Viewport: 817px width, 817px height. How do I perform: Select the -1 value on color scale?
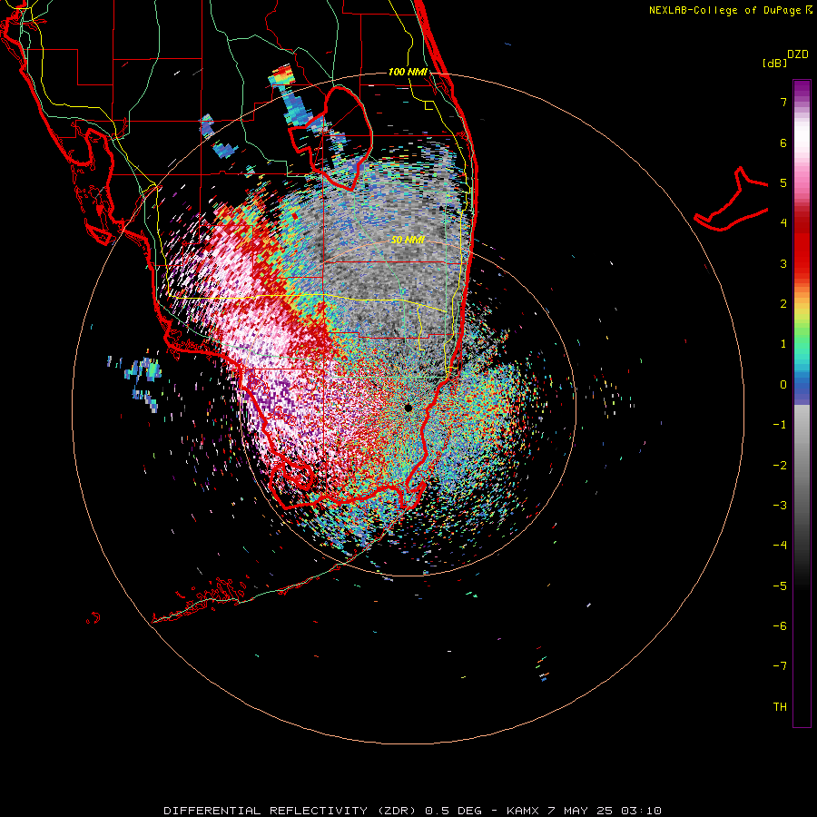pos(780,425)
